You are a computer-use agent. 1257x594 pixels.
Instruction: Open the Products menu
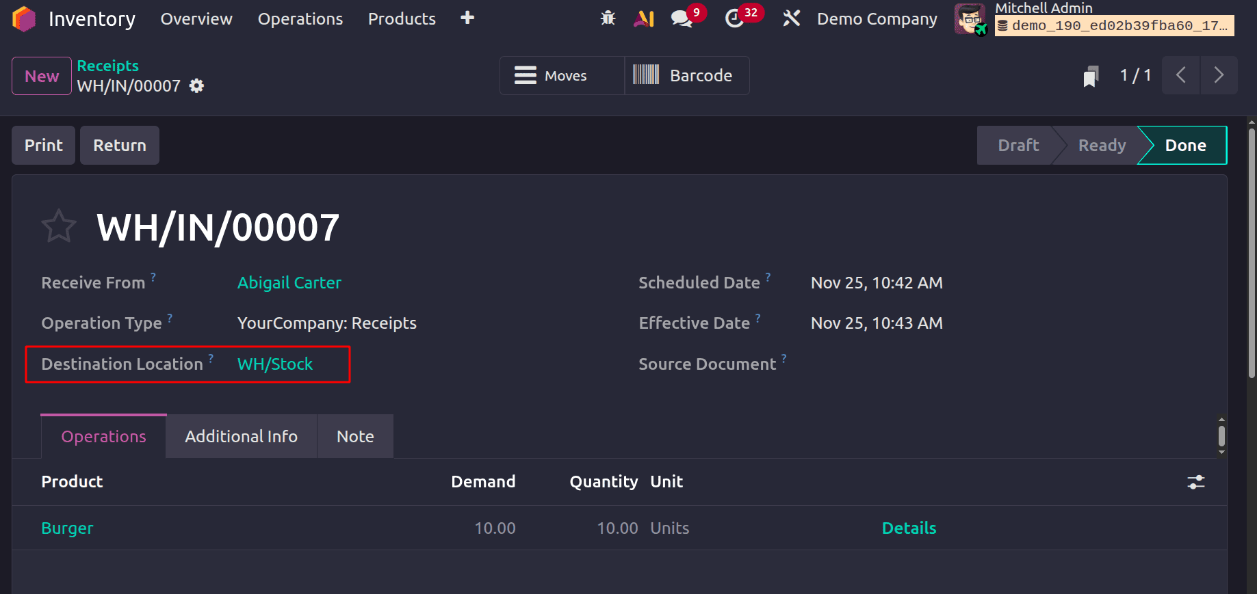pyautogui.click(x=402, y=18)
